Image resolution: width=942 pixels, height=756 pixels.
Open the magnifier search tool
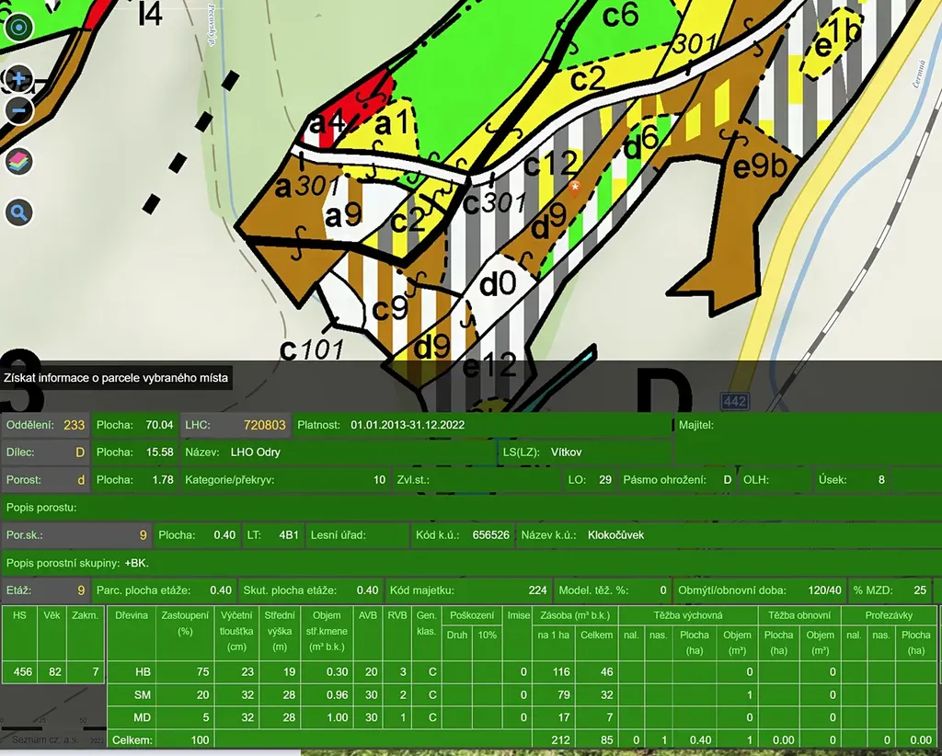coord(18,213)
